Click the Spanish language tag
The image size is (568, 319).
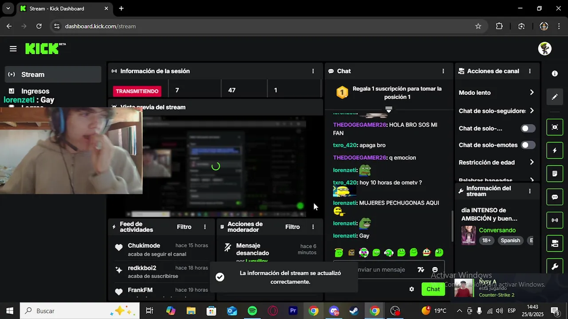point(510,241)
